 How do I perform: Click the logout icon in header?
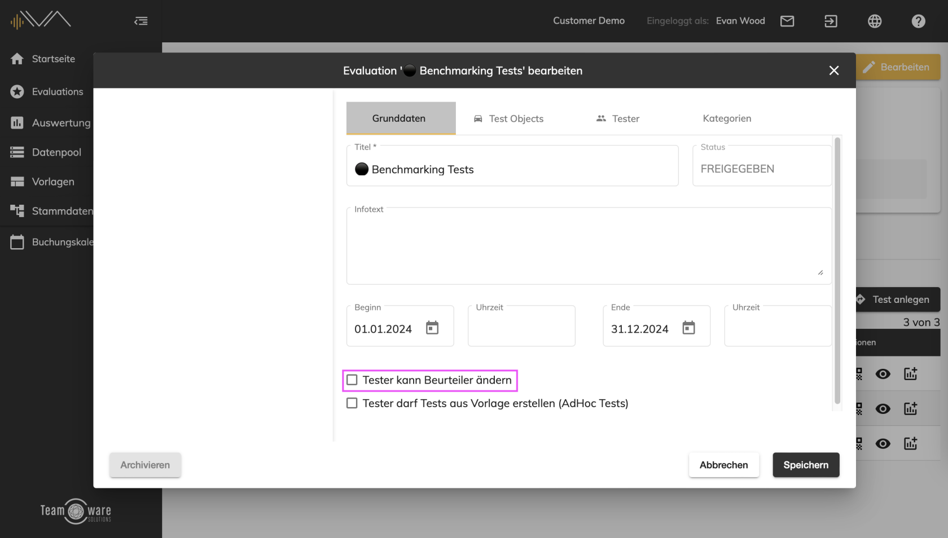click(x=831, y=21)
